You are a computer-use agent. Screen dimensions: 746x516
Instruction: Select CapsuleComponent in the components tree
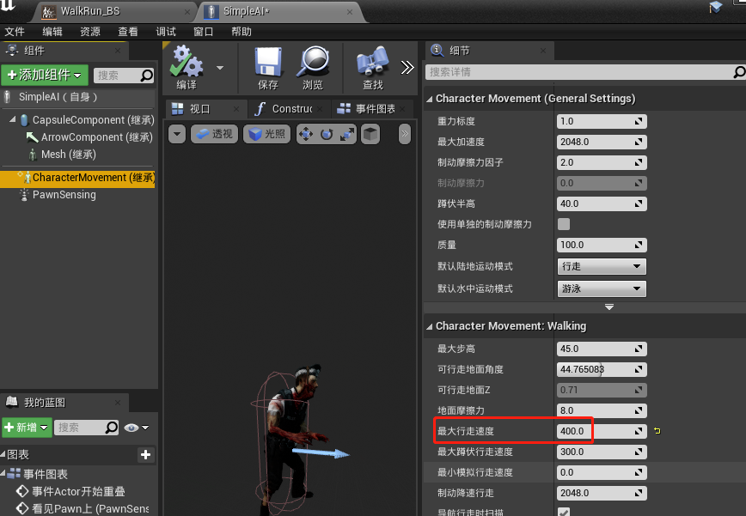pyautogui.click(x=93, y=120)
